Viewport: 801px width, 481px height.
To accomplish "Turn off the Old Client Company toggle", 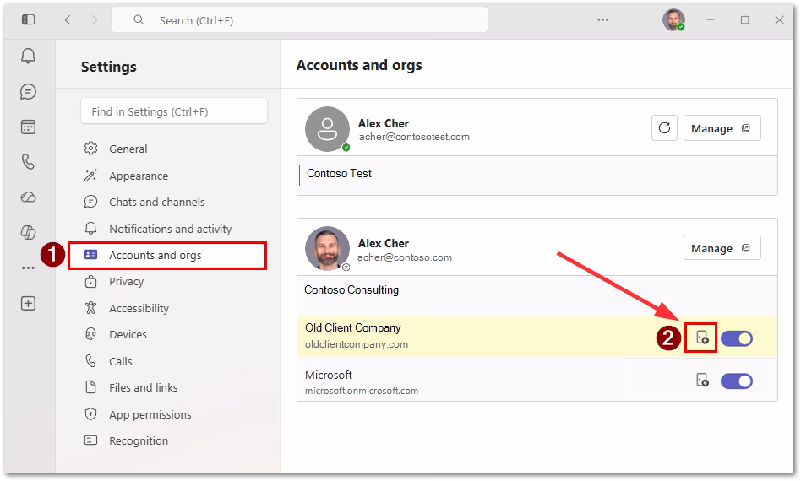I will 737,338.
